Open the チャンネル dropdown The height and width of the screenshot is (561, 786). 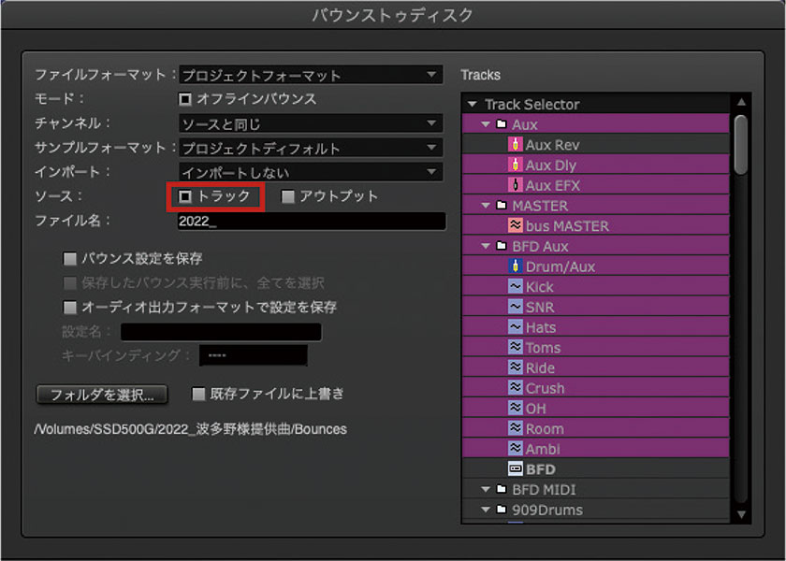point(311,123)
